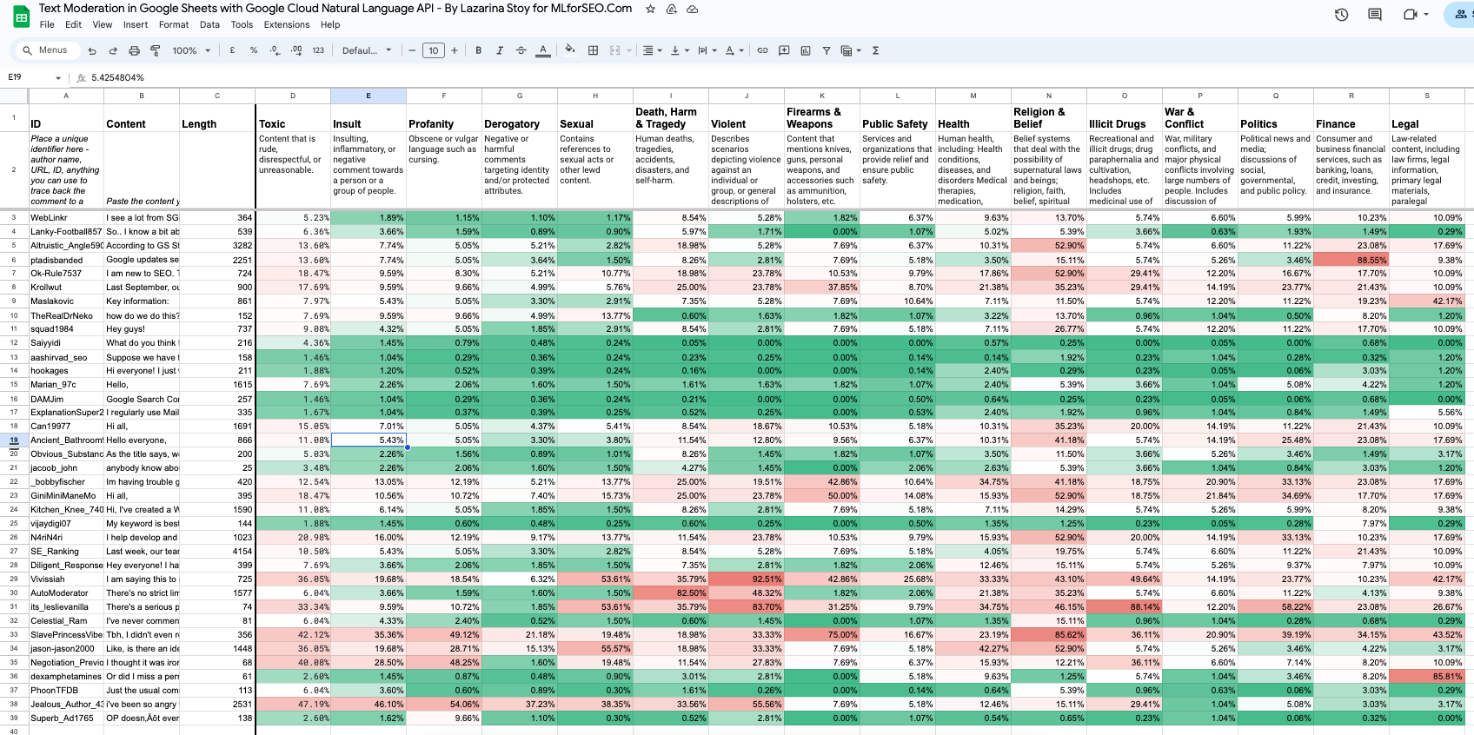
Task: Click the ID cell Jealous_Author_43
Action: (x=66, y=705)
